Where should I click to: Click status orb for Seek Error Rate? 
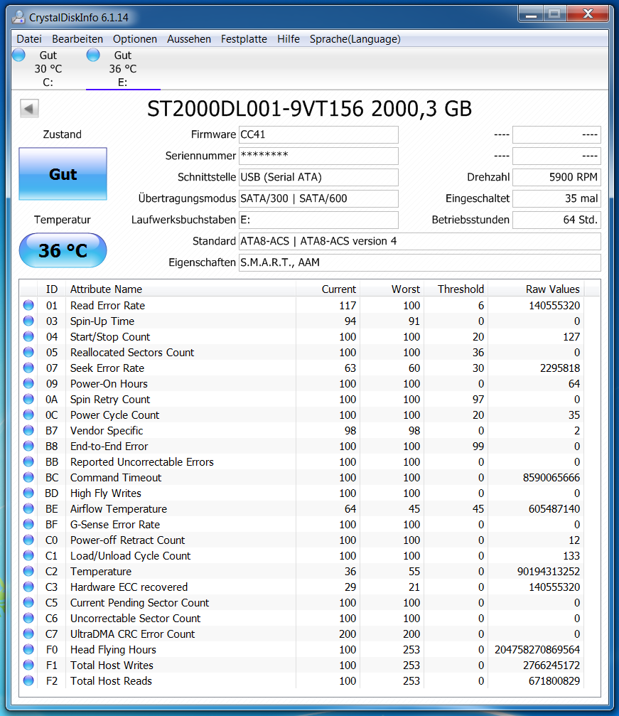(x=28, y=368)
